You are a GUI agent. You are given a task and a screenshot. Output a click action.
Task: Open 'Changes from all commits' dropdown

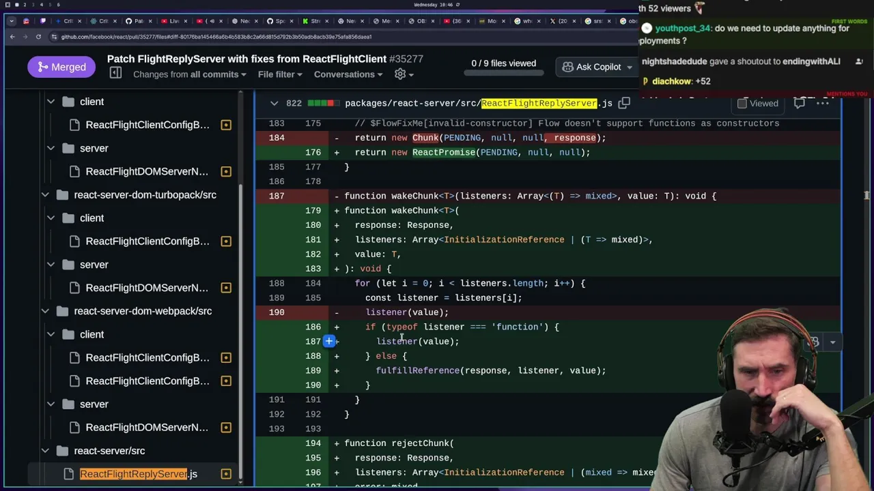point(191,74)
